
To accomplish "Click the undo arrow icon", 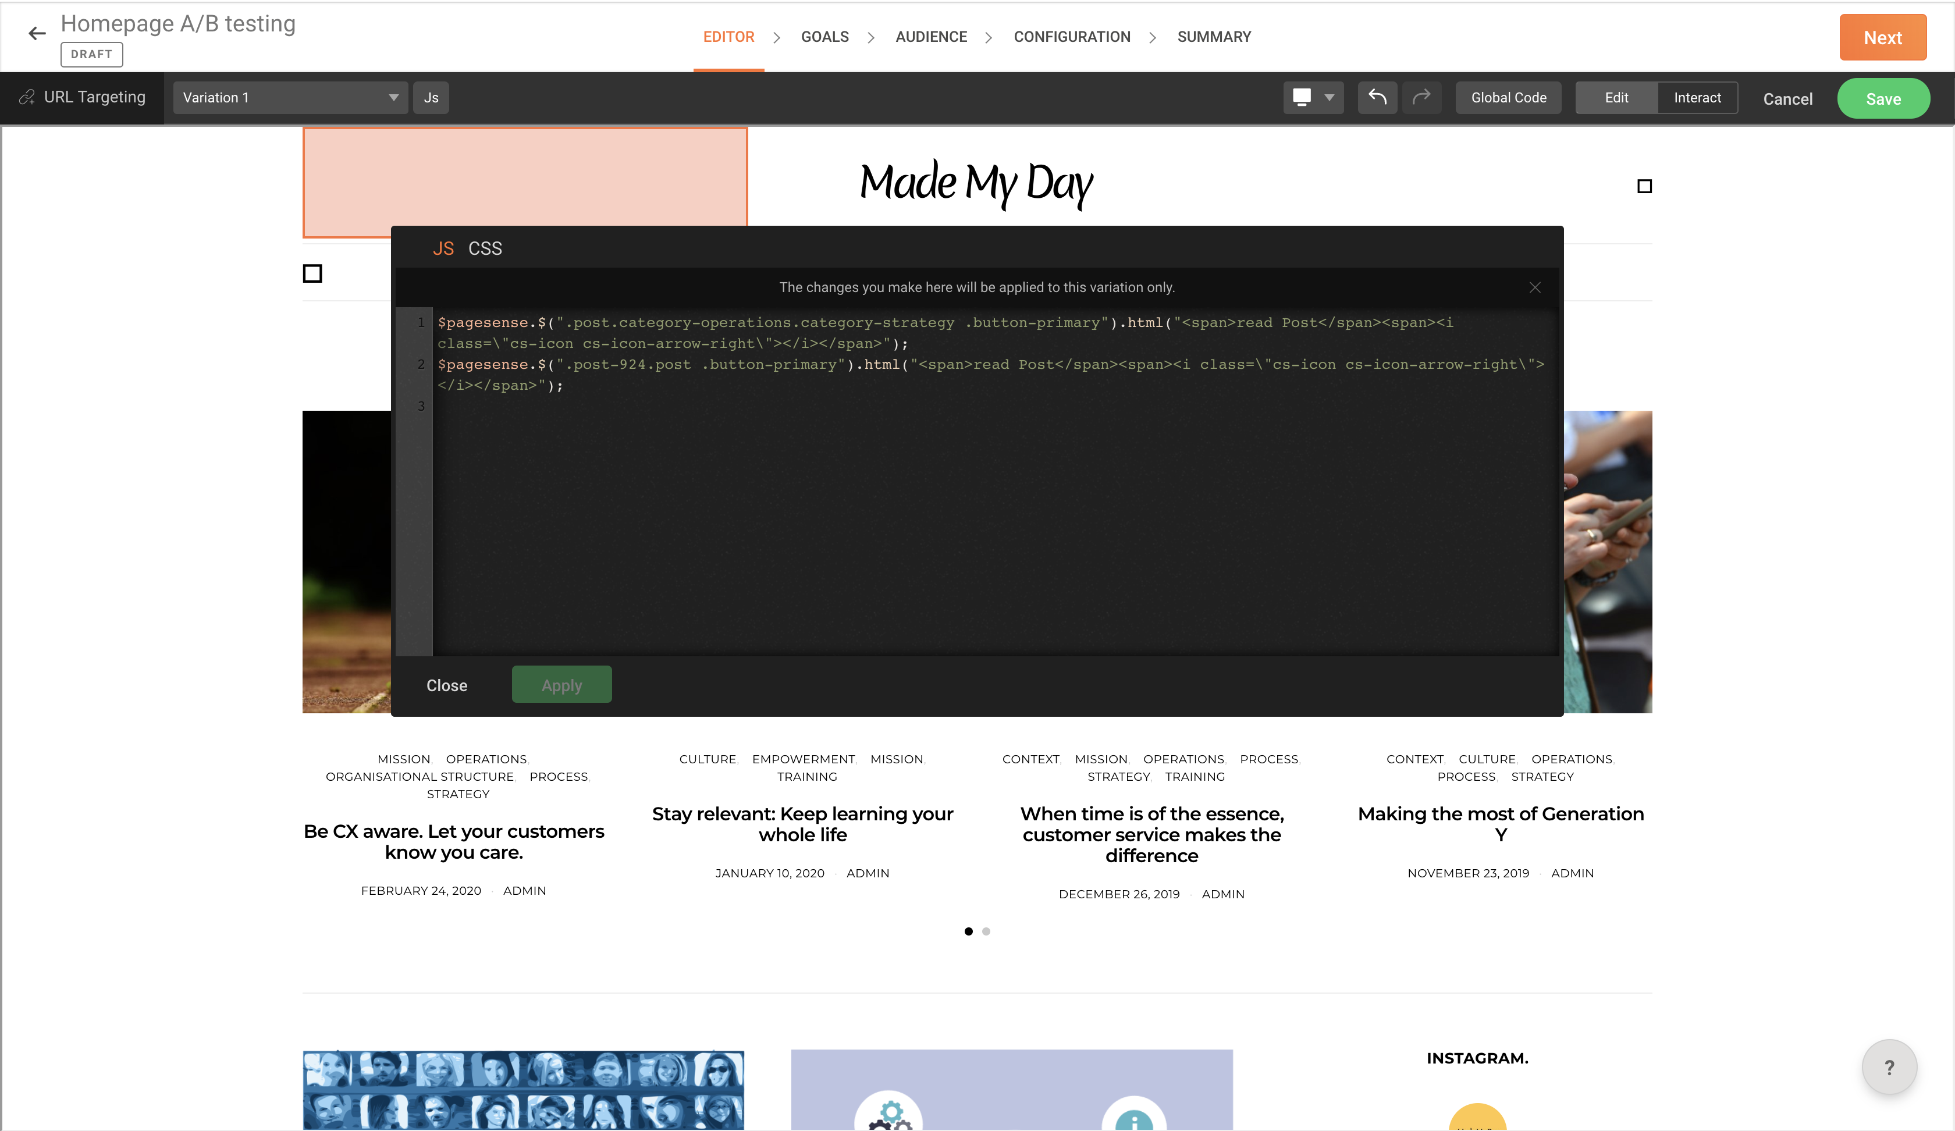I will 1377,98.
